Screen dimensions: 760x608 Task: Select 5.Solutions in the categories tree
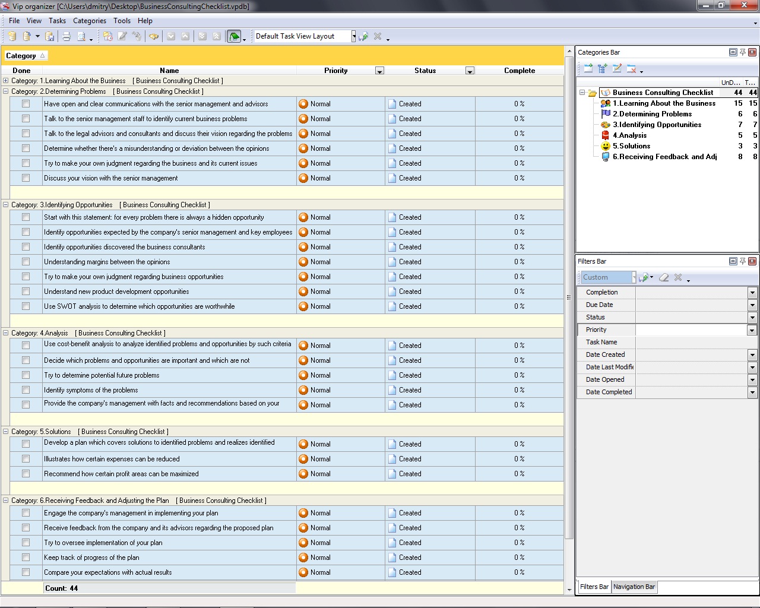coord(631,146)
